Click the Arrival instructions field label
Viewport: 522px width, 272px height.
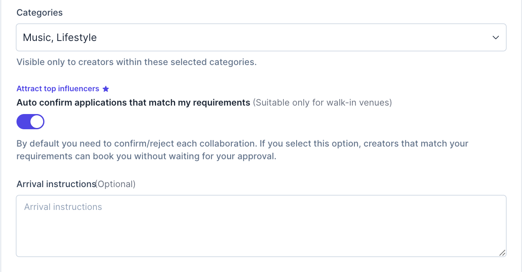pyautogui.click(x=56, y=184)
